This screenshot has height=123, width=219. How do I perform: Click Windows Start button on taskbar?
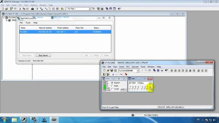point(4,120)
